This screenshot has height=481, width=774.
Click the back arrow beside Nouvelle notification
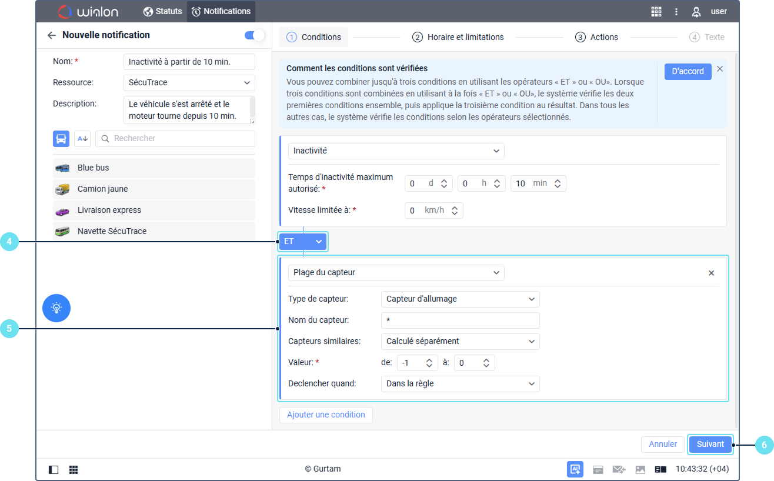coord(52,35)
